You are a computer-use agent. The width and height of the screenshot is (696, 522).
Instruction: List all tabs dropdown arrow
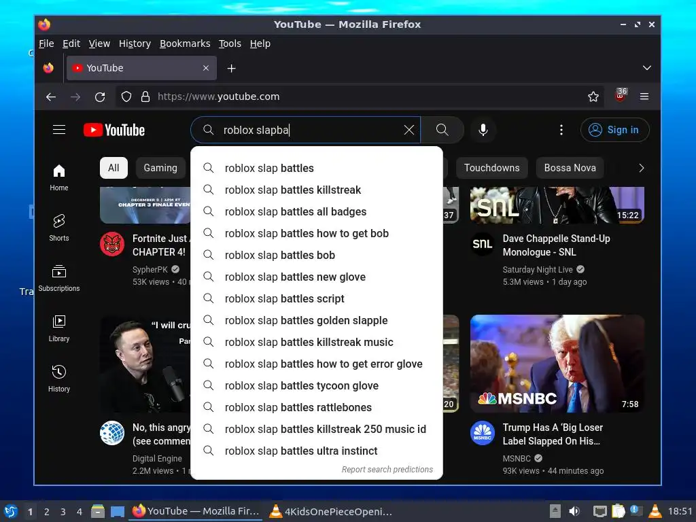pos(647,68)
